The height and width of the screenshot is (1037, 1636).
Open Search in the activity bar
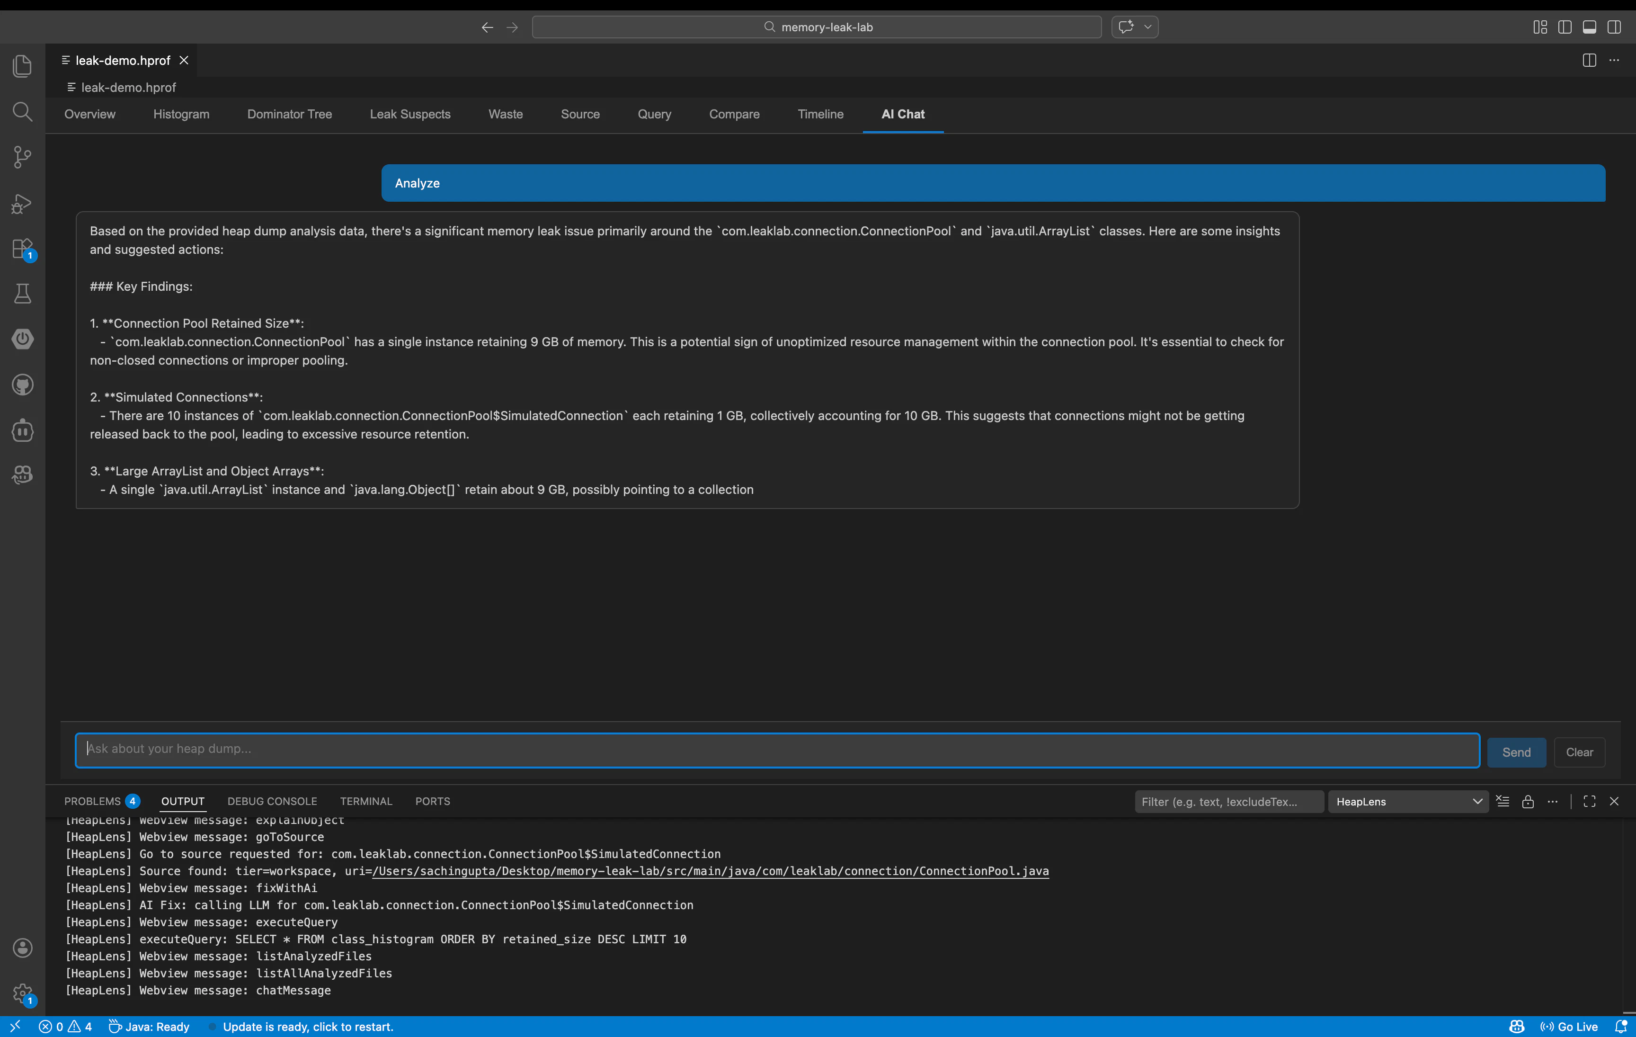[x=22, y=112]
